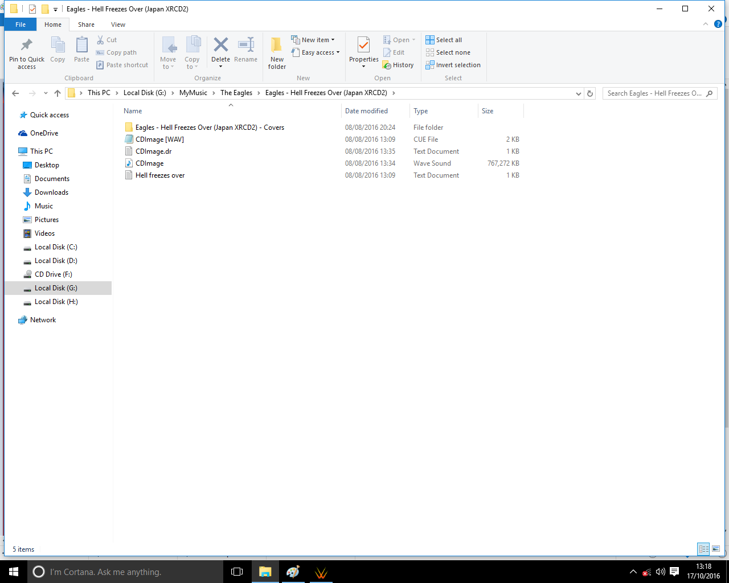The height and width of the screenshot is (583, 729).
Task: Switch to the View ribbon tab
Action: pyautogui.click(x=118, y=24)
